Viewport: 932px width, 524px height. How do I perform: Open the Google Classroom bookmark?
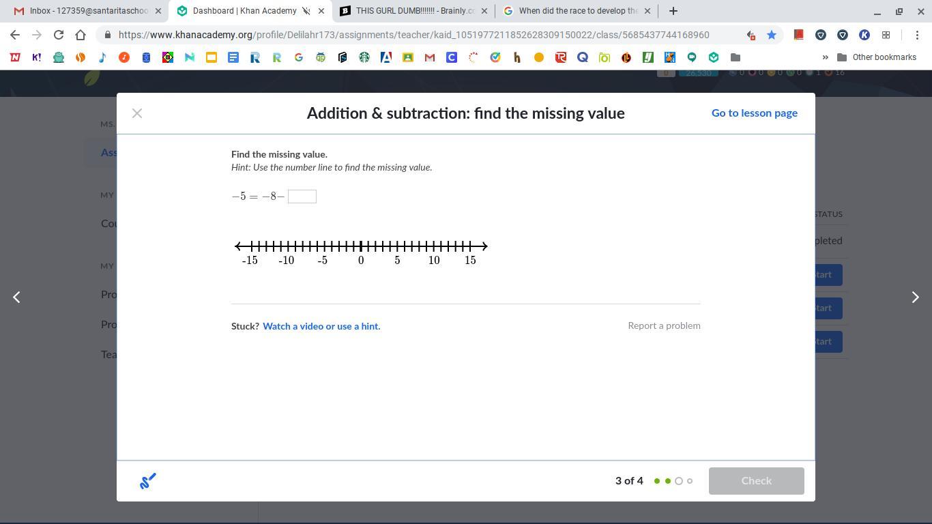coord(408,57)
